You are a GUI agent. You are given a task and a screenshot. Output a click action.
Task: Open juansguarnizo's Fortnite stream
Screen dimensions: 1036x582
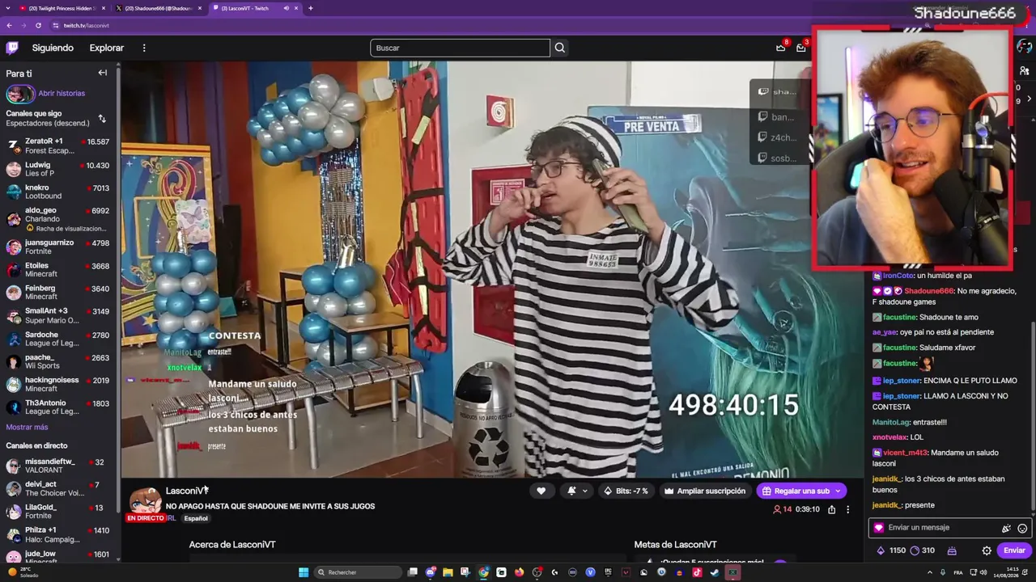pyautogui.click(x=58, y=247)
